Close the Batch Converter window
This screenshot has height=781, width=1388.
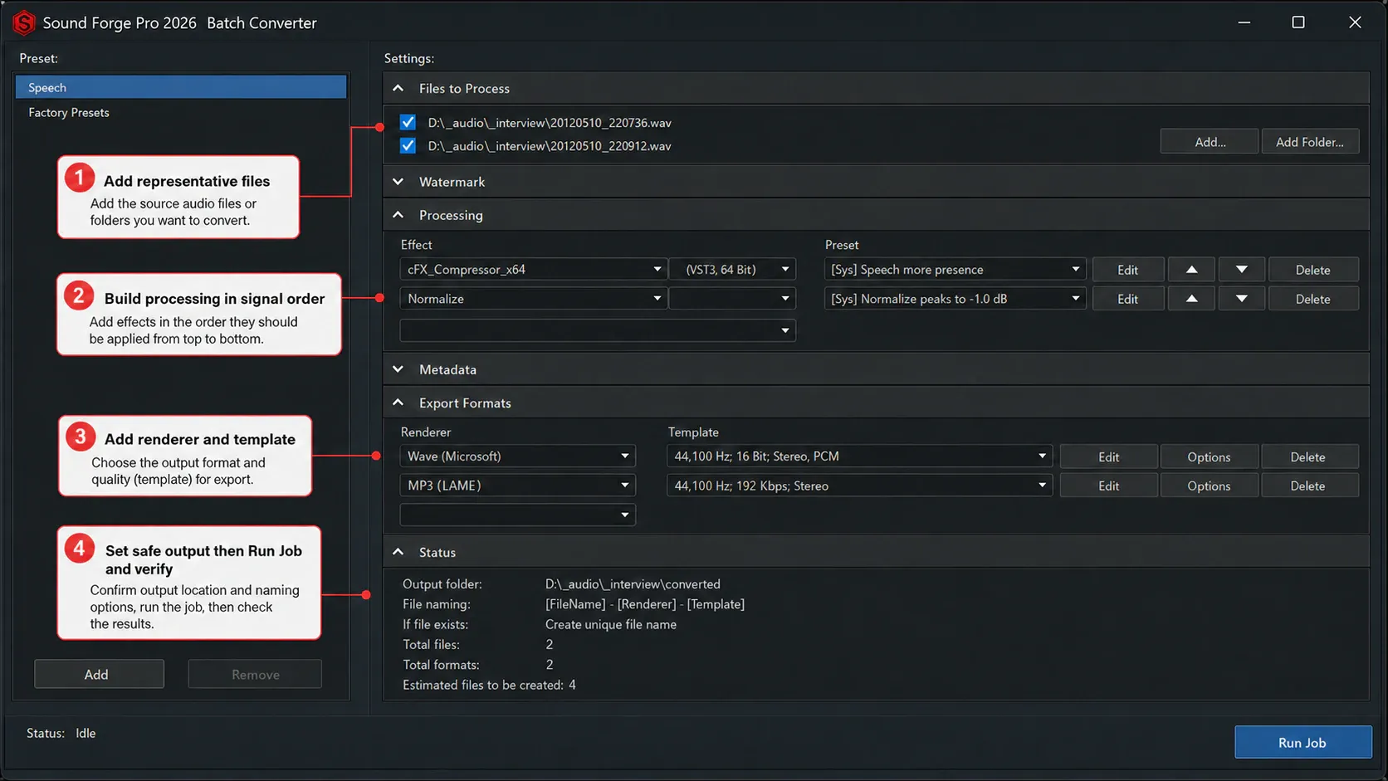(1355, 22)
